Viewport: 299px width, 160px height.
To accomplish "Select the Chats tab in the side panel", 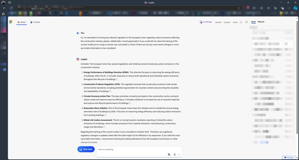I will [253, 22].
